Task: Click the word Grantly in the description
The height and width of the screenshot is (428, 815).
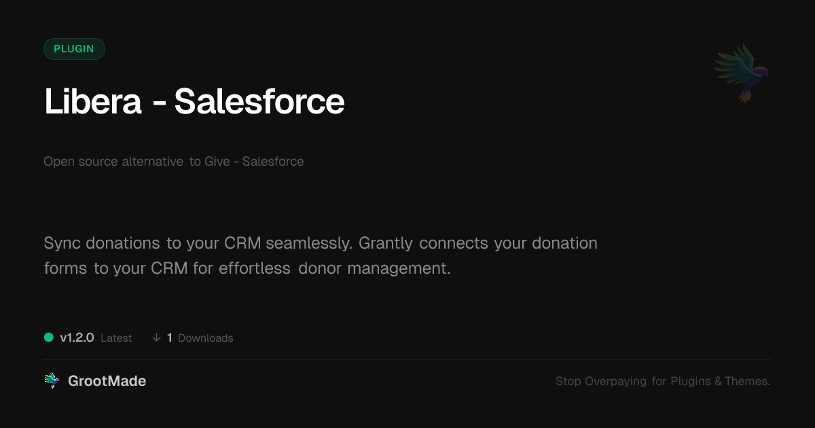Action: (x=386, y=243)
